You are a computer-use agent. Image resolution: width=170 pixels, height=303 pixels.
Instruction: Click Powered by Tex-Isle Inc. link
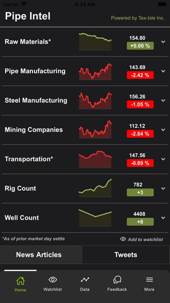138,18
